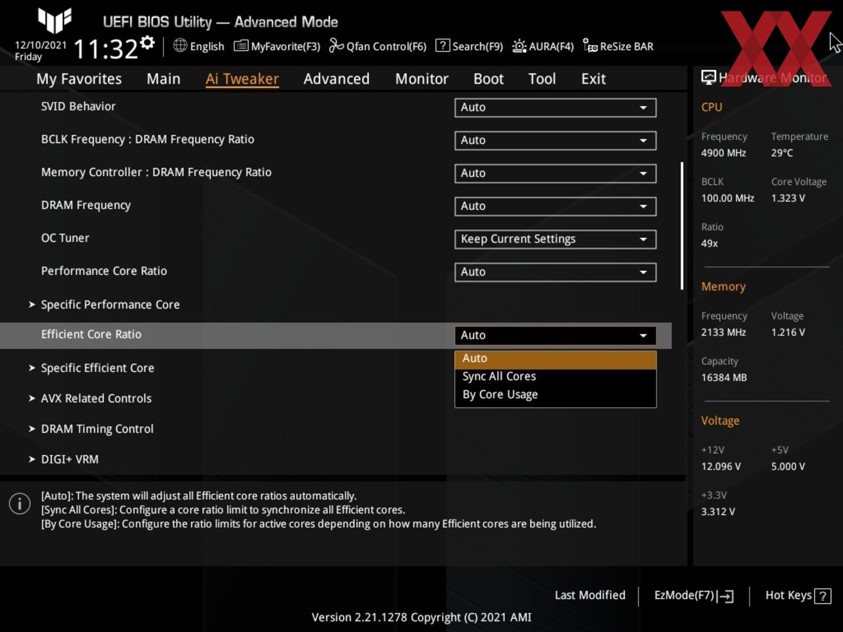This screenshot has width=843, height=632.
Task: Click the DRAM Frequency label
Action: (x=86, y=205)
